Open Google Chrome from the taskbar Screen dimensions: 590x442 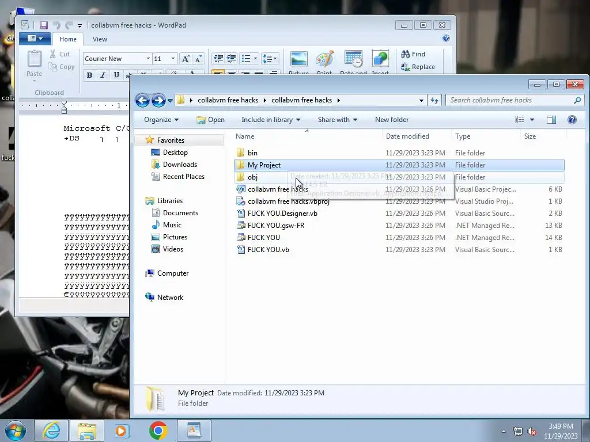158,430
